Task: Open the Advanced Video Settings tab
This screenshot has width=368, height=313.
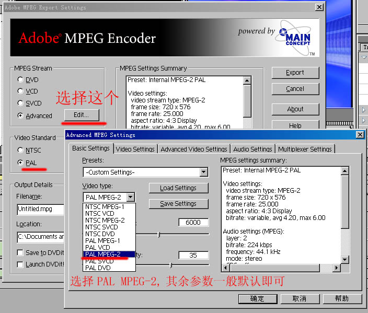Action: tap(194, 149)
